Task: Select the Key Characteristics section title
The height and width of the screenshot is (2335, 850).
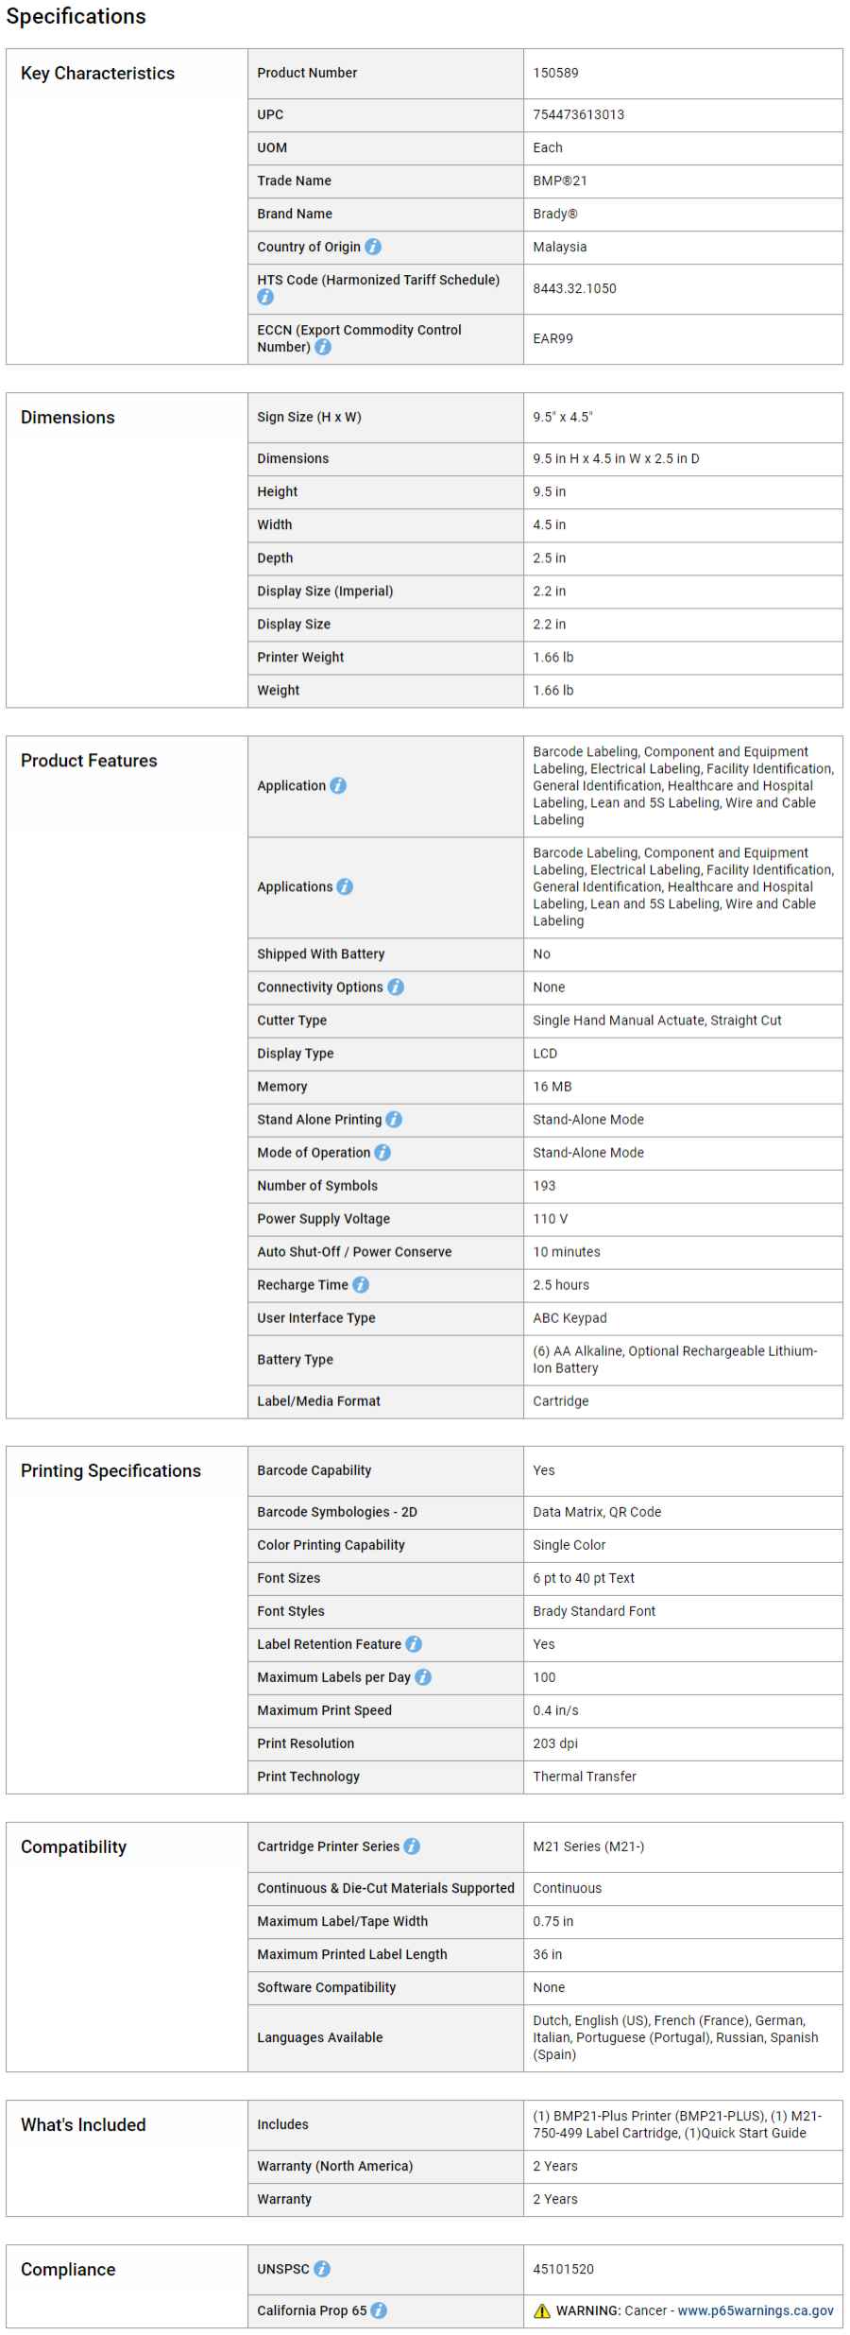Action: tap(98, 73)
